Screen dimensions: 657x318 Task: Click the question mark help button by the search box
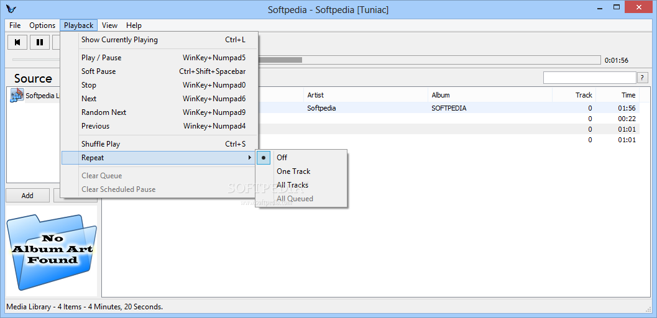642,78
